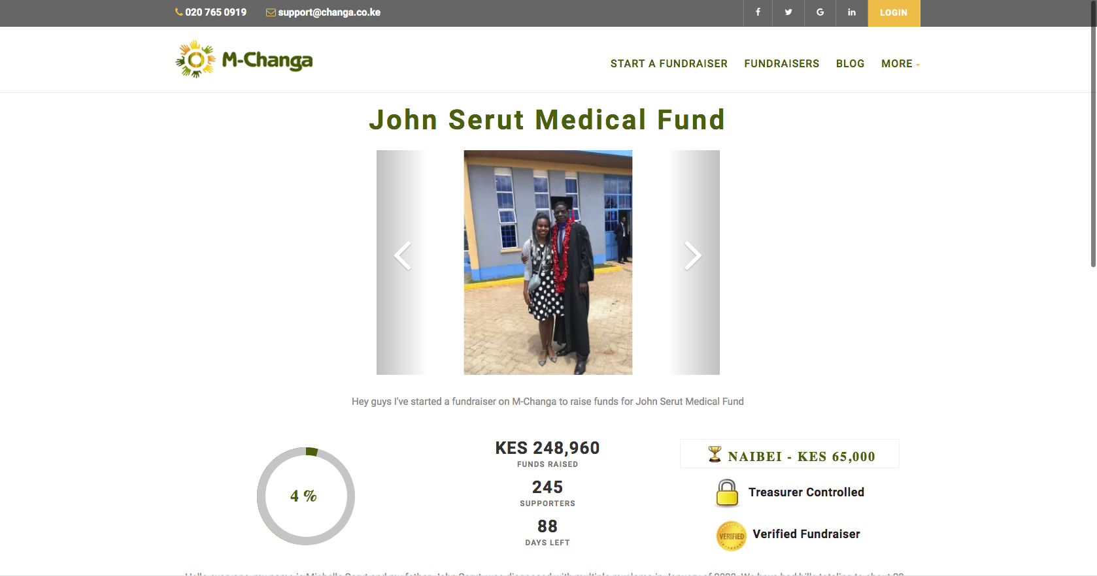Show next photo with right carousel arrow
This screenshot has height=576, width=1097.
tap(693, 255)
